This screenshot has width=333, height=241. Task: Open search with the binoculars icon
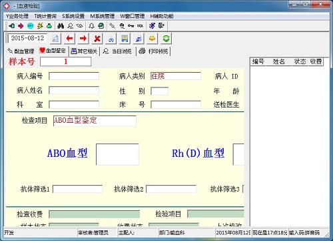click(x=61, y=26)
